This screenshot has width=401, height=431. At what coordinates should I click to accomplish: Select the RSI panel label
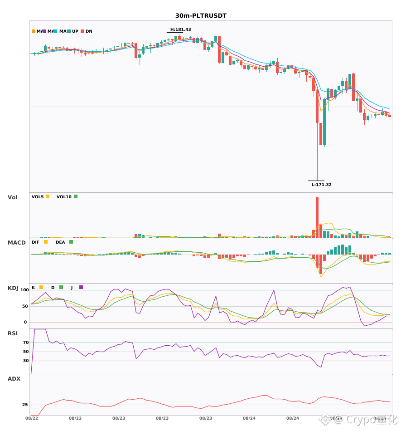(13, 333)
